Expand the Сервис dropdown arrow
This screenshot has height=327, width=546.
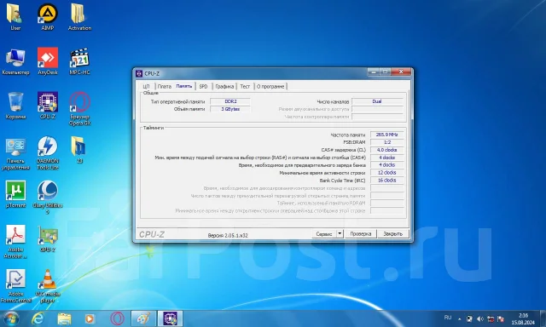click(x=340, y=234)
